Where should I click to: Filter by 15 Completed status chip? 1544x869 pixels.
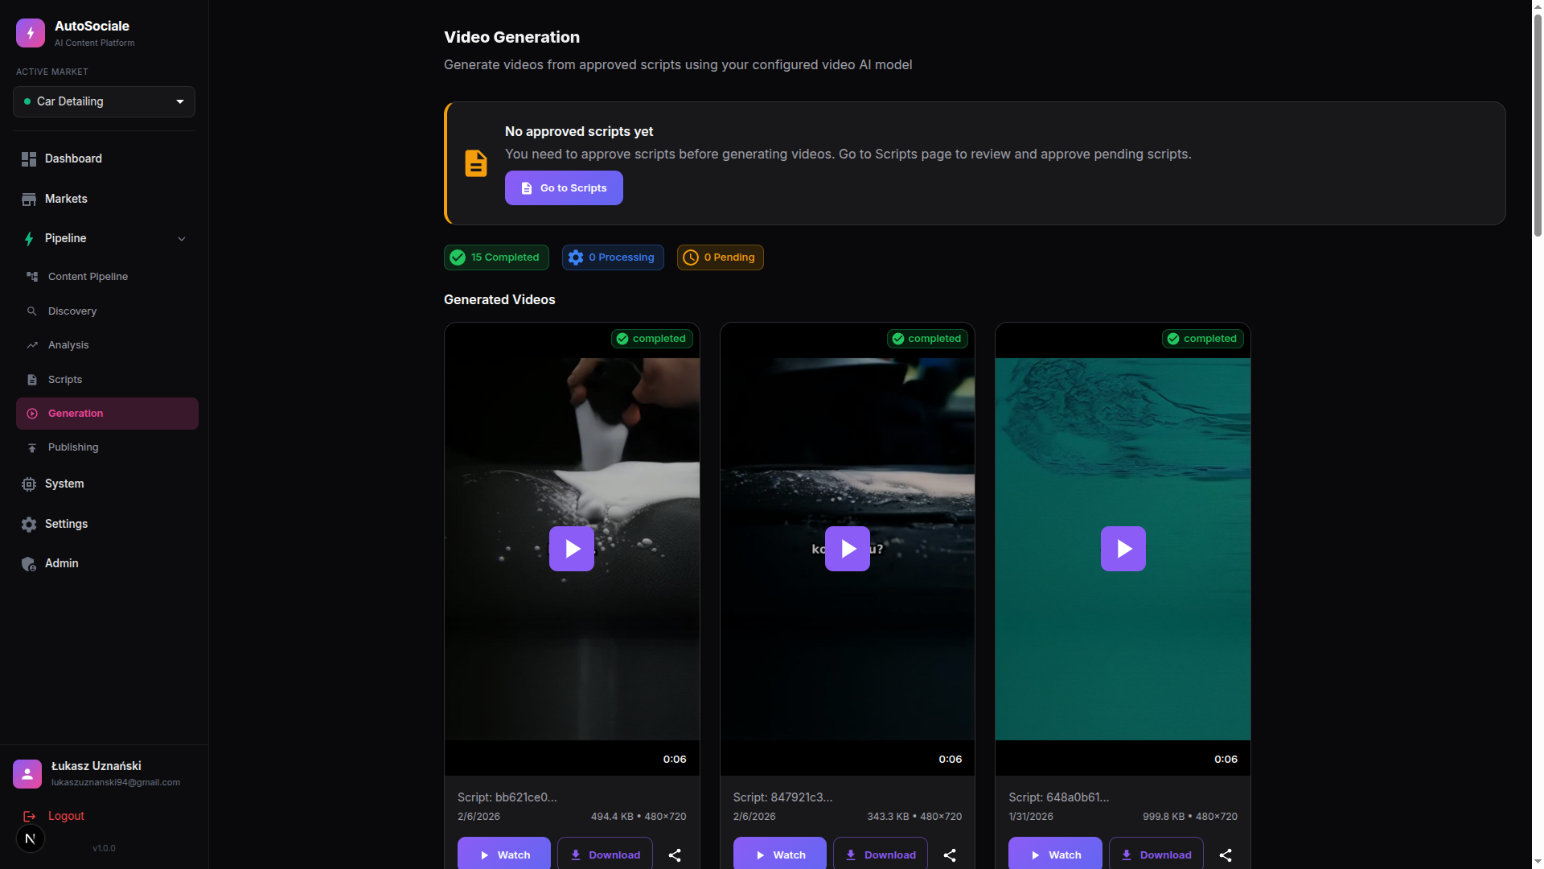(496, 257)
